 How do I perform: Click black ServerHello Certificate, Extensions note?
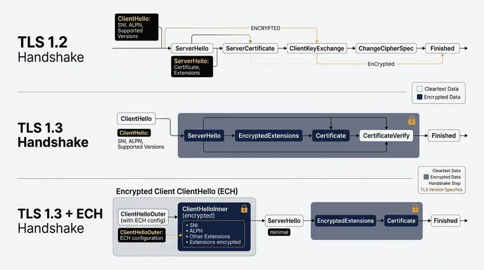192,66
